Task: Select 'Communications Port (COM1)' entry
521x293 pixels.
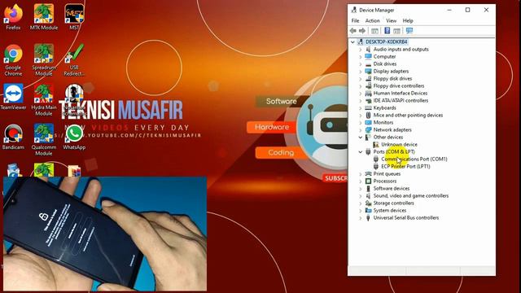Action: (x=414, y=160)
